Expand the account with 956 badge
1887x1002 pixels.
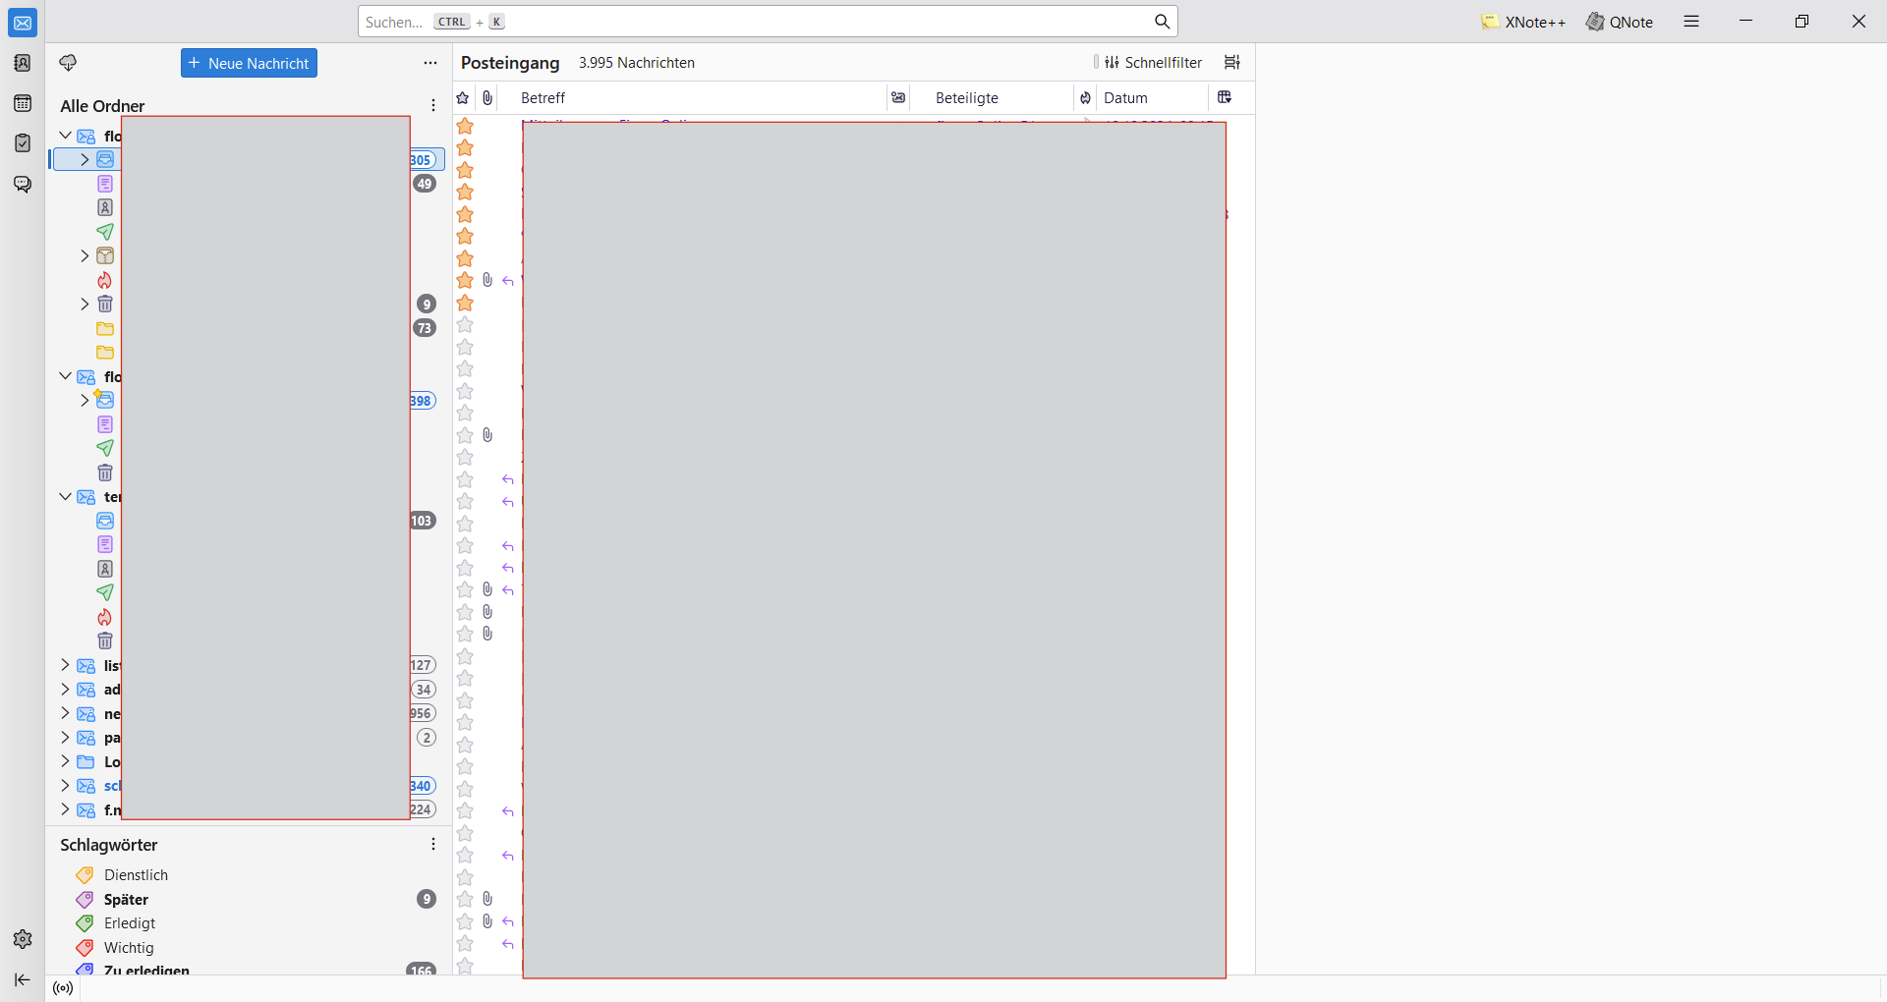tap(65, 713)
